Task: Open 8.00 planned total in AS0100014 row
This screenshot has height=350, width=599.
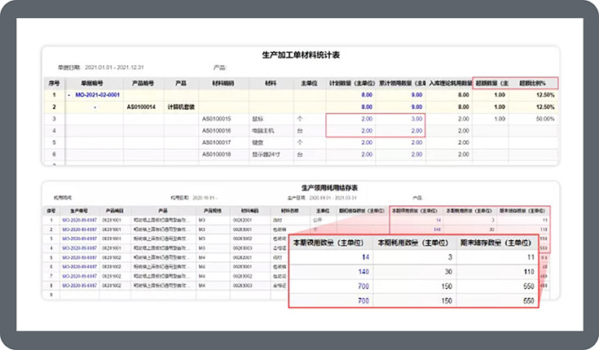Action: pos(367,107)
